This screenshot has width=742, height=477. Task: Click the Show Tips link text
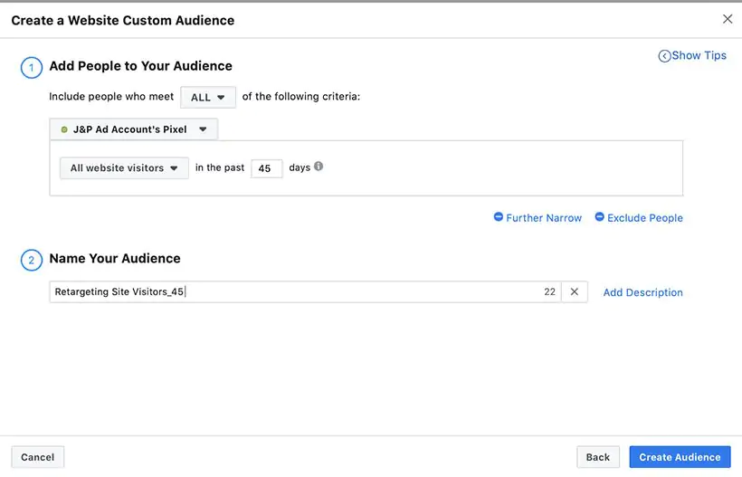click(x=699, y=55)
